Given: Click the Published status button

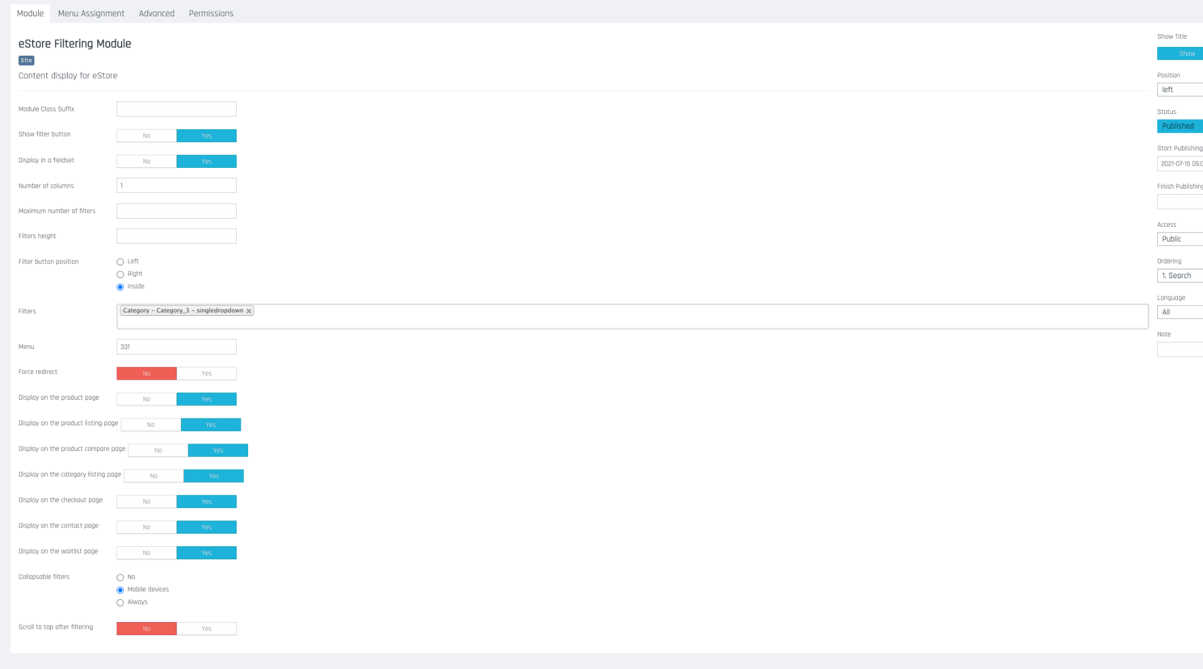Looking at the screenshot, I should pyautogui.click(x=1179, y=126).
